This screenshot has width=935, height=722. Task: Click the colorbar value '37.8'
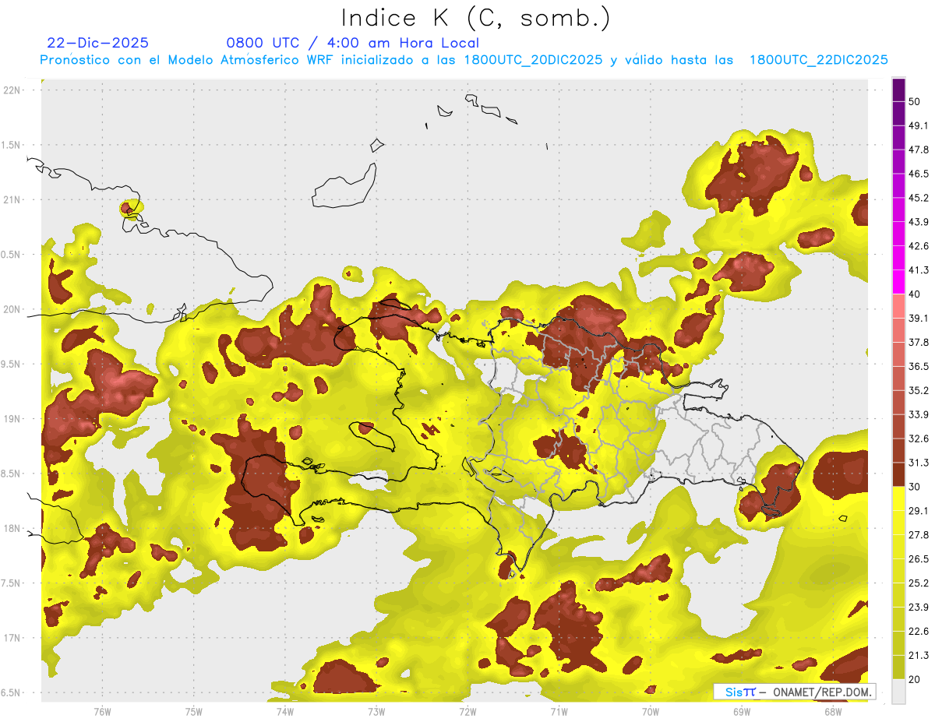(919, 343)
